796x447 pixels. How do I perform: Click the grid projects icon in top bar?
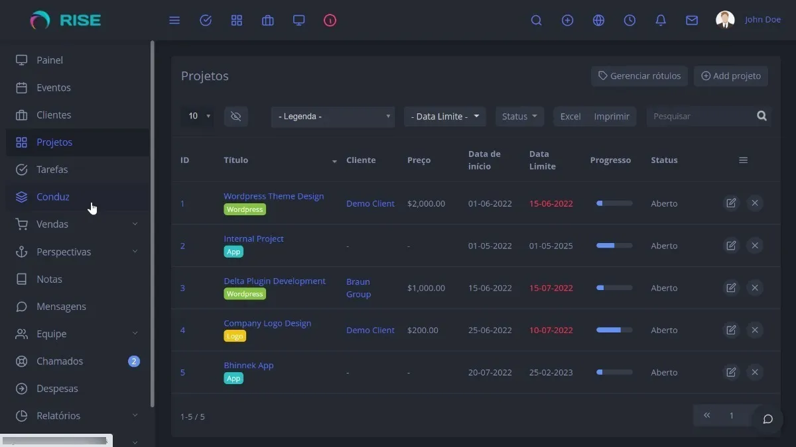click(x=237, y=21)
